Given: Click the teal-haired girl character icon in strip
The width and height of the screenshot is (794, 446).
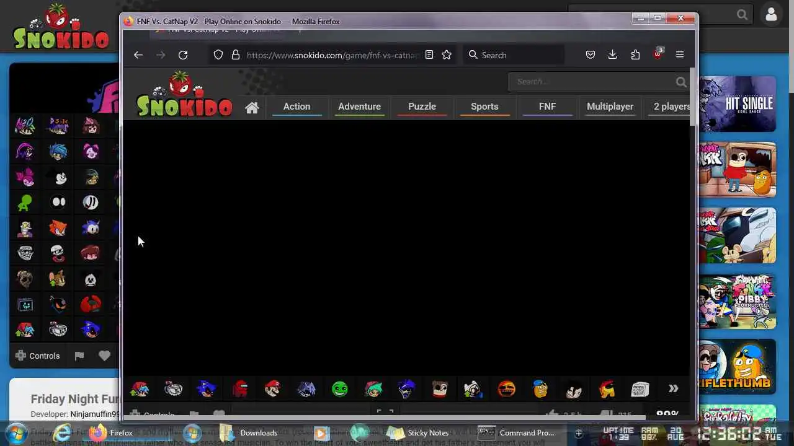Looking at the screenshot, I should pos(373,389).
